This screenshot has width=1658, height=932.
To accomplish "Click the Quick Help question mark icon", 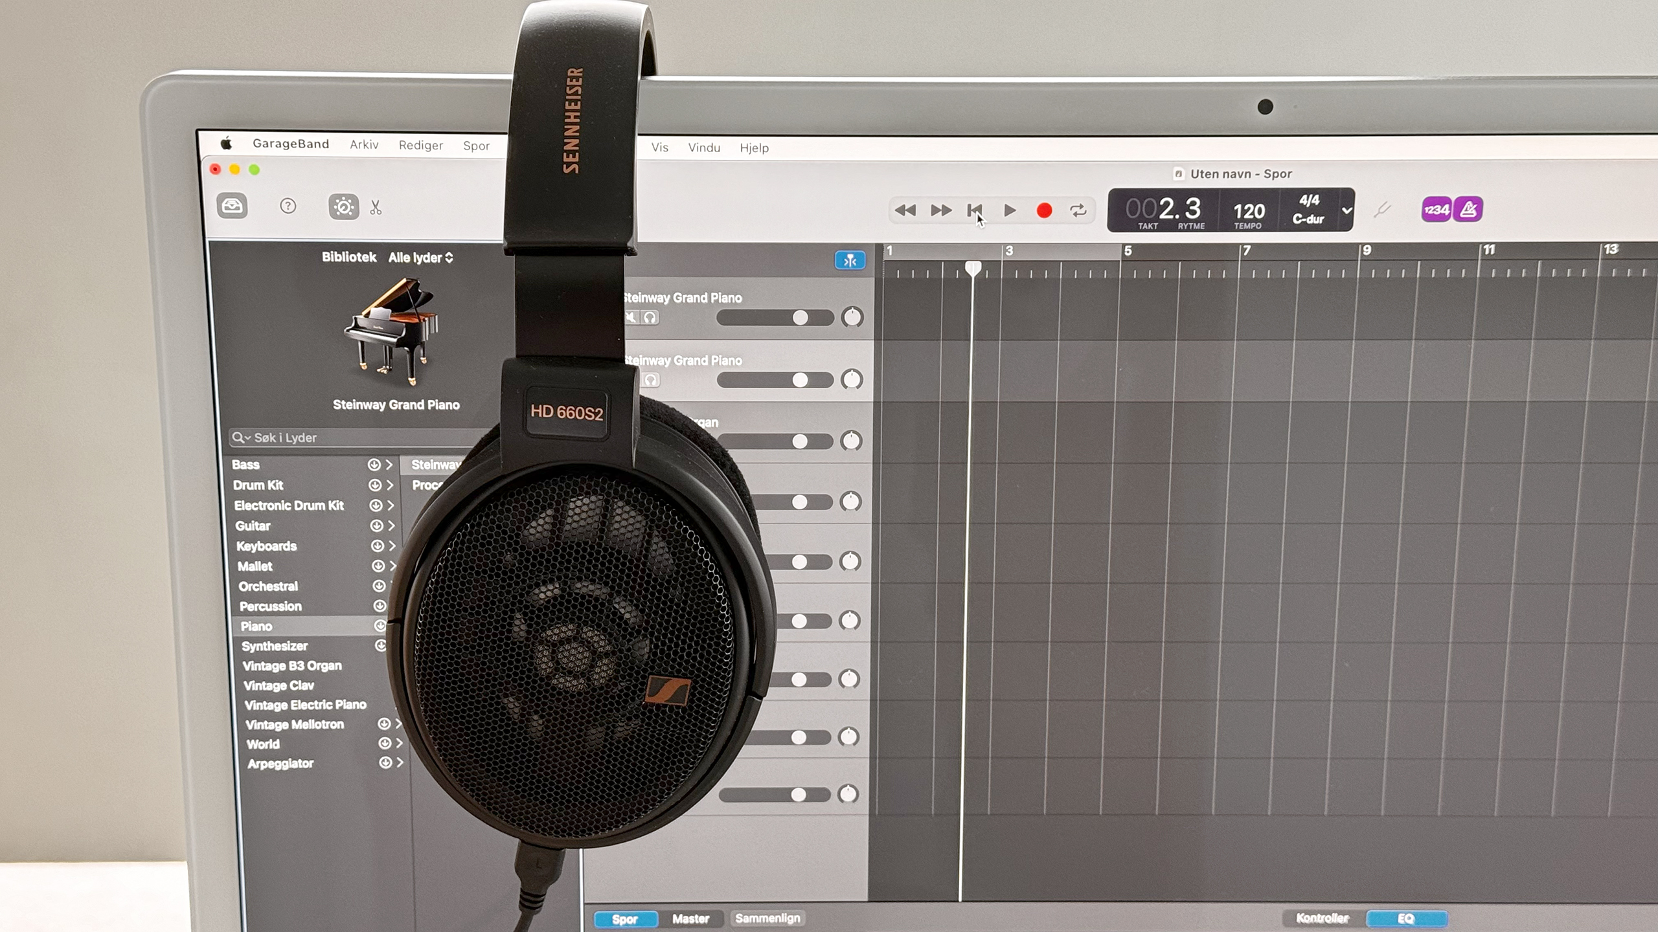I will point(288,206).
